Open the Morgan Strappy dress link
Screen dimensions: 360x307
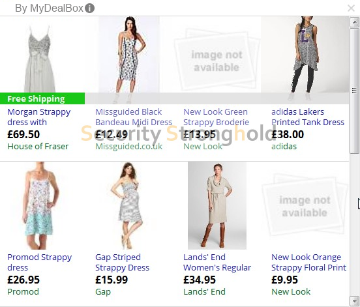coord(38,117)
